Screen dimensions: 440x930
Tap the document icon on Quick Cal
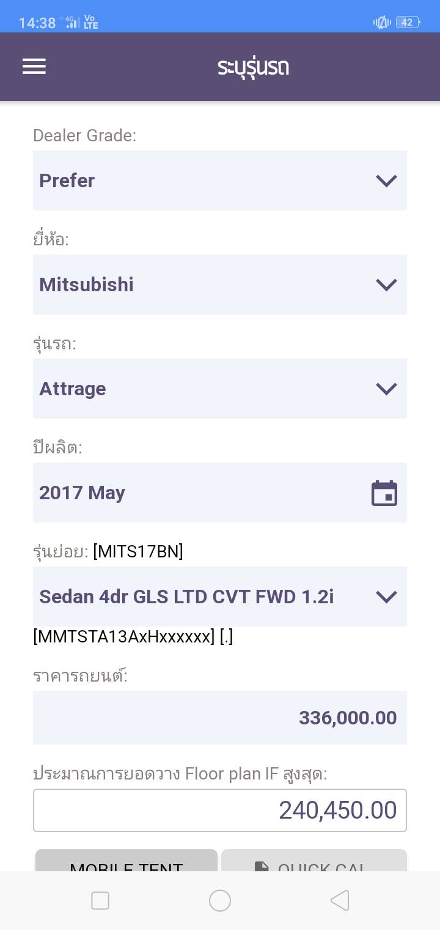[x=262, y=865]
